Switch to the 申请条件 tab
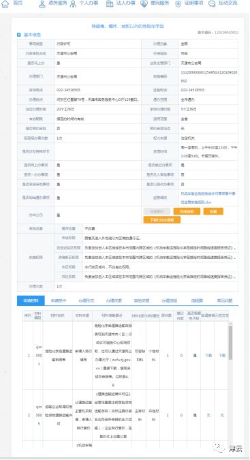250x460 pixels. 59,301
